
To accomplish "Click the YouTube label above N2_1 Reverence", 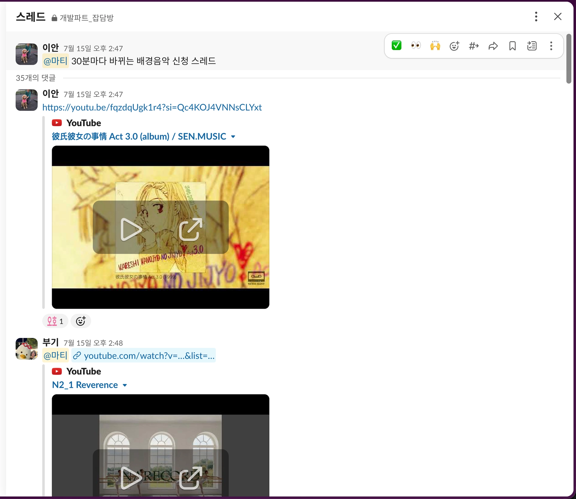I will point(84,372).
